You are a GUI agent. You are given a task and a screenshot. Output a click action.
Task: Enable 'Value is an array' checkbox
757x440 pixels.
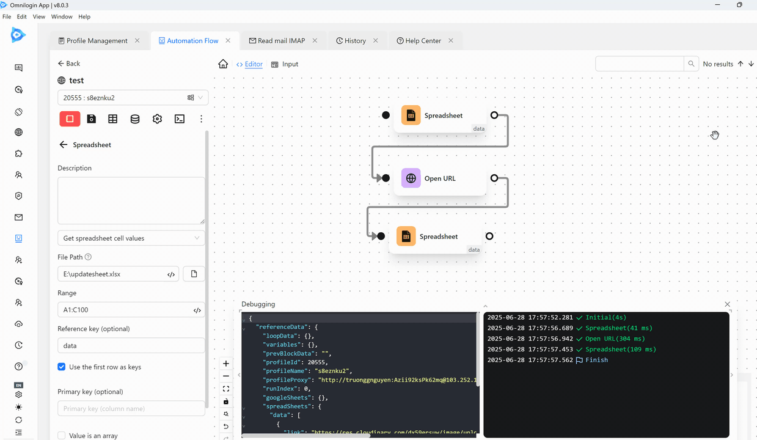coord(62,436)
